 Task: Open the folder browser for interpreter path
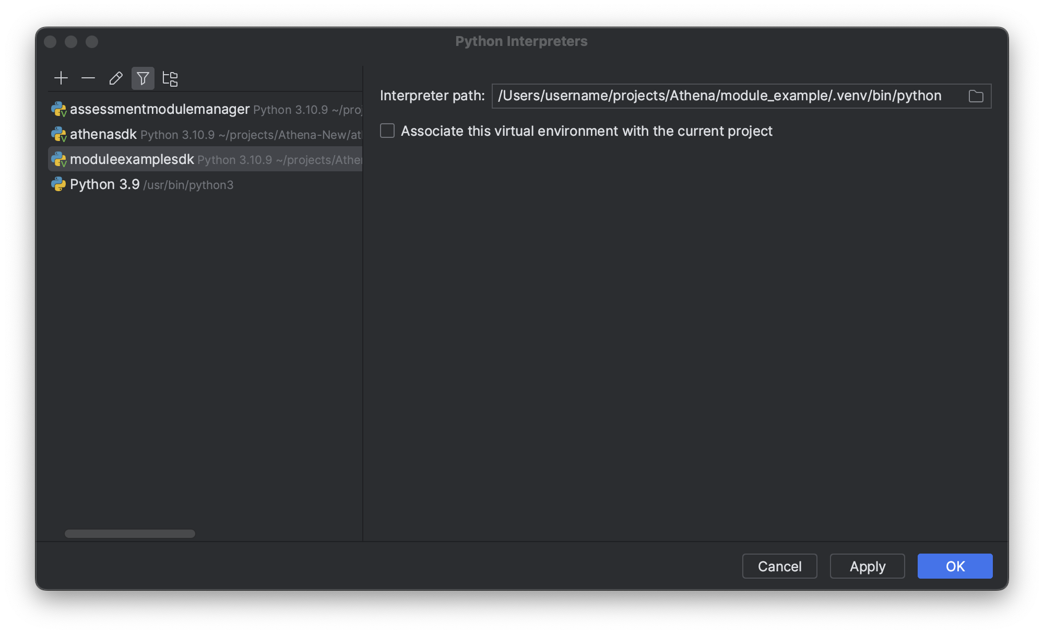pyautogui.click(x=976, y=96)
